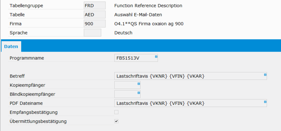Select the Blindkopieempfänger input box

(x=127, y=94)
